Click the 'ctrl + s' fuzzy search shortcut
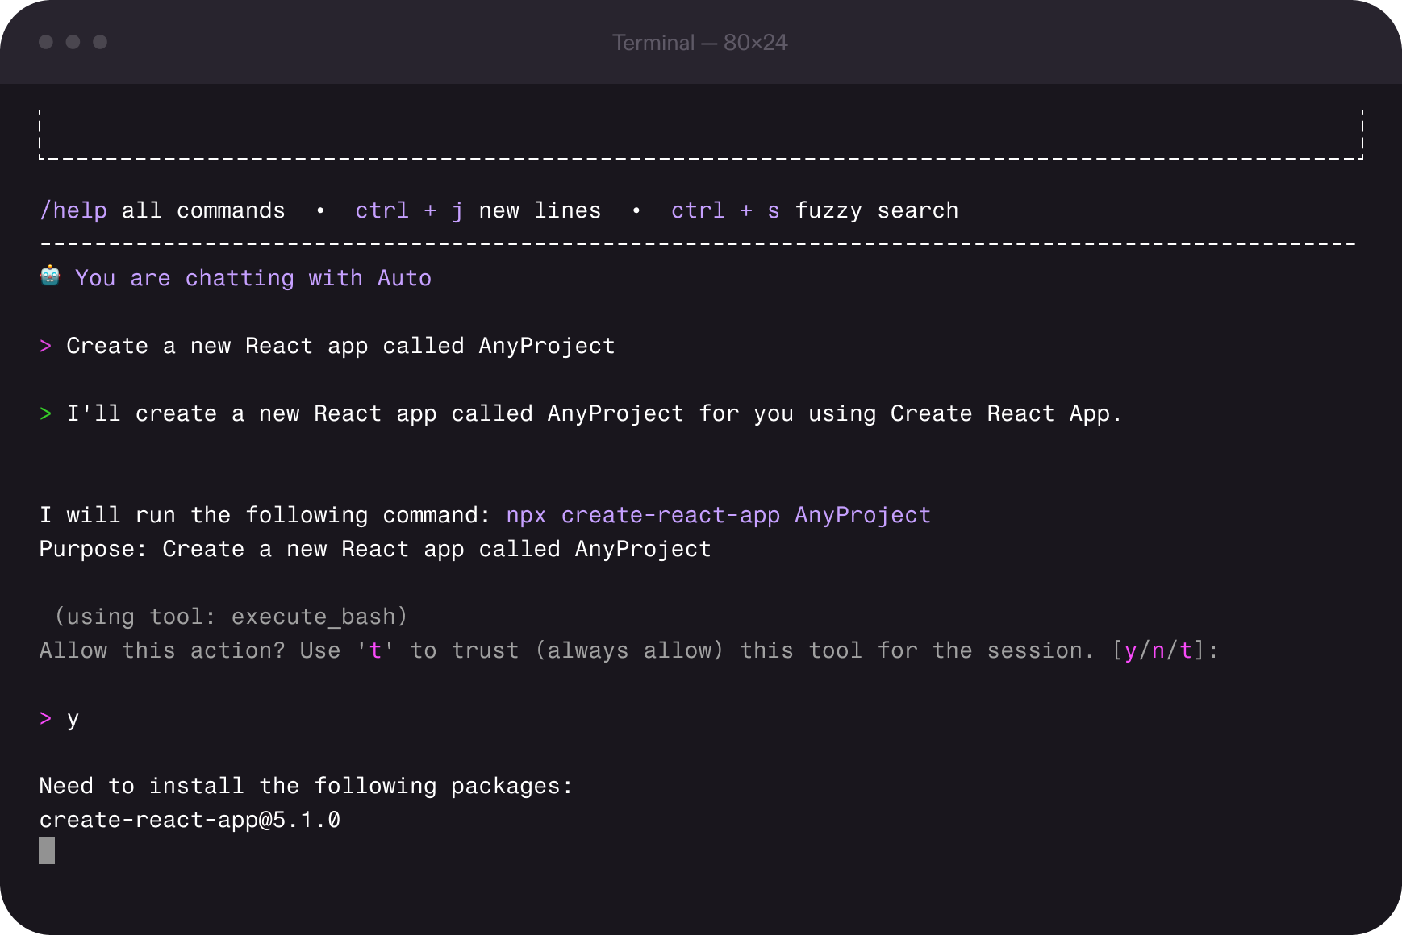This screenshot has width=1402, height=935. point(725,210)
